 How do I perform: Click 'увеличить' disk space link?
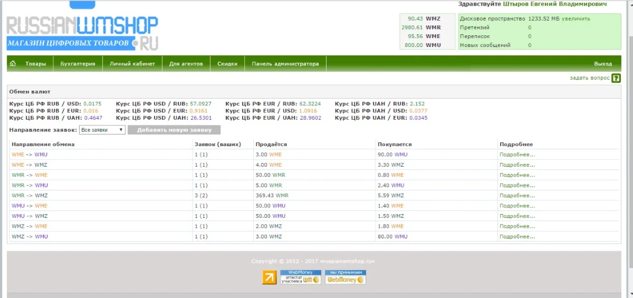(x=576, y=18)
